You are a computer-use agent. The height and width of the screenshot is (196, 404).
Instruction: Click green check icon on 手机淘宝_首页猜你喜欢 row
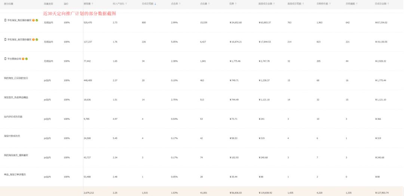[x=37, y=39]
